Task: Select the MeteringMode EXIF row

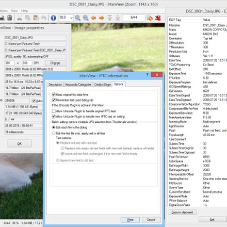Action: click(197, 122)
